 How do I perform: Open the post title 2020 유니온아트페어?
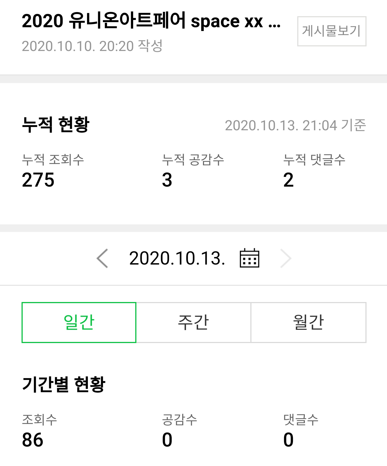tap(151, 21)
